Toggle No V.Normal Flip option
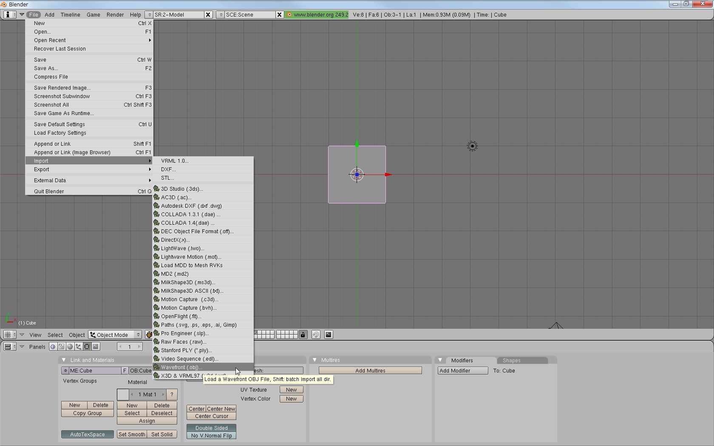 211,435
